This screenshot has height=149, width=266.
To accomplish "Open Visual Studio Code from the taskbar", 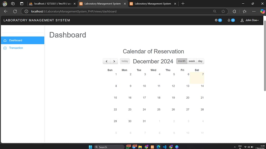I will pyautogui.click(x=164, y=147).
